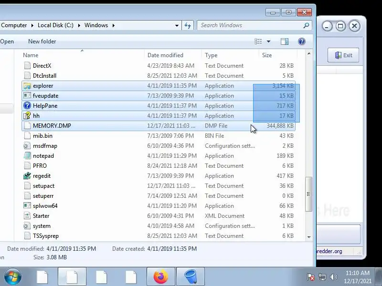Click the setuperr document icon

[27, 196]
